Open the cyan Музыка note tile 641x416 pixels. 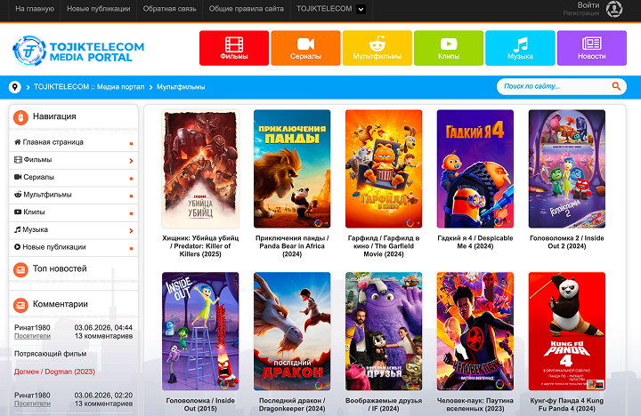coord(520,48)
